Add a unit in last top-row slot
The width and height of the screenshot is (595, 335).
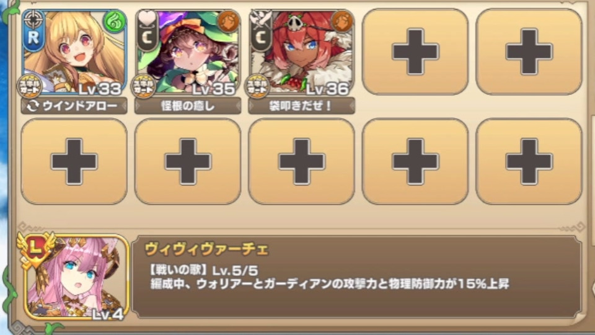[x=529, y=51]
